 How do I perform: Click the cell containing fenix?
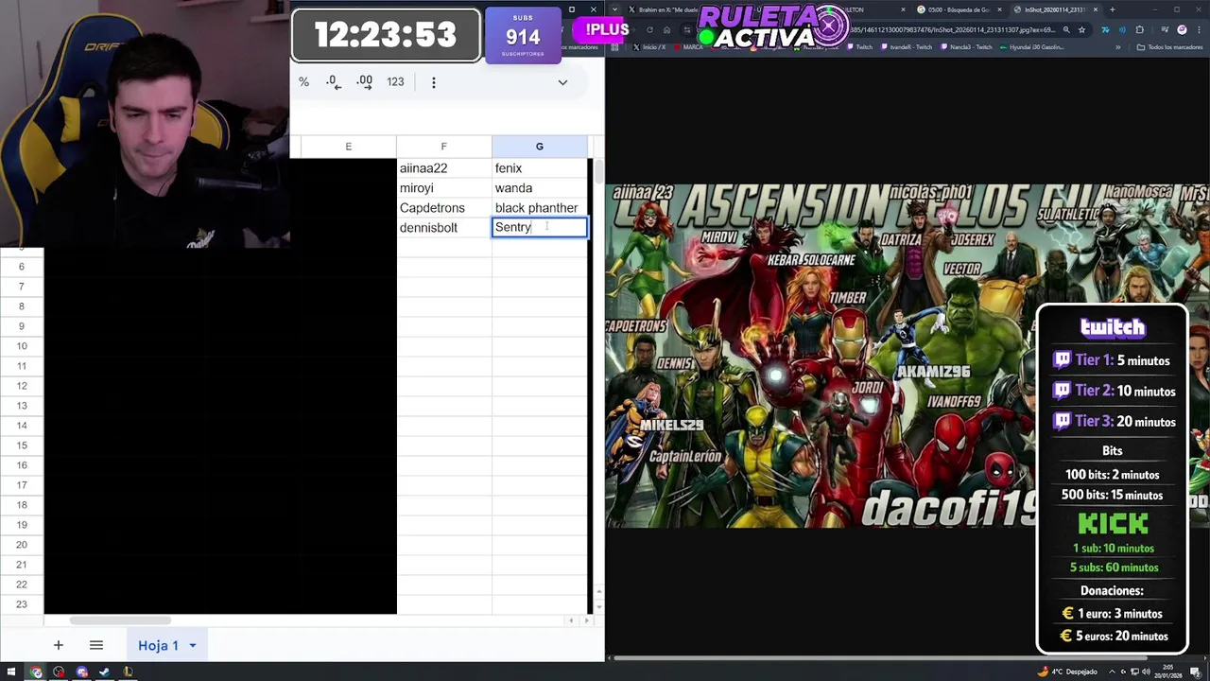click(540, 168)
